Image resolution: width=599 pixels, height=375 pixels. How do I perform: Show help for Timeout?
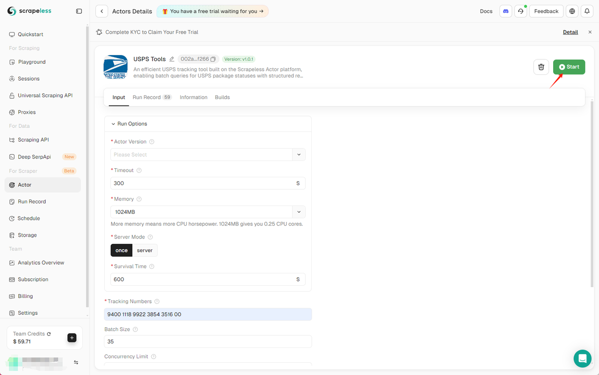tap(139, 171)
